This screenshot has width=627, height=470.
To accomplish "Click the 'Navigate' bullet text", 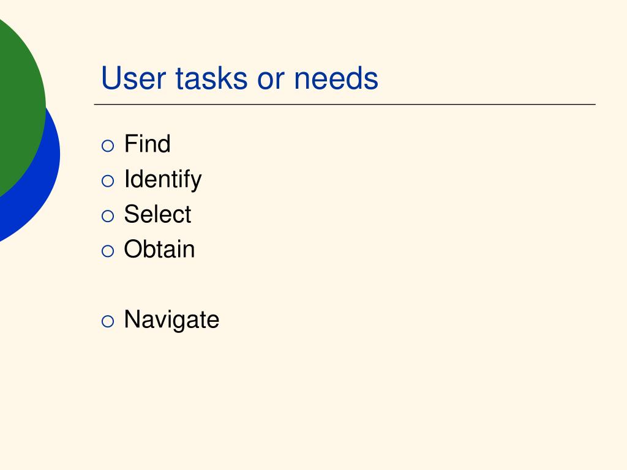I will click(x=171, y=320).
